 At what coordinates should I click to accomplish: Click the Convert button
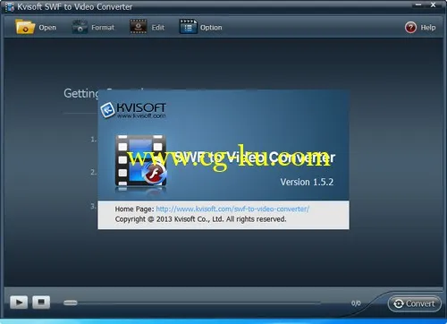click(415, 303)
